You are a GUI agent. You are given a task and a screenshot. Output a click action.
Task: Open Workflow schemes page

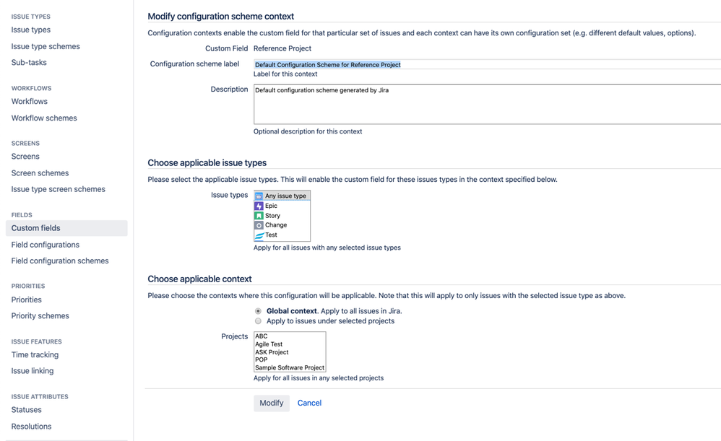pos(44,118)
